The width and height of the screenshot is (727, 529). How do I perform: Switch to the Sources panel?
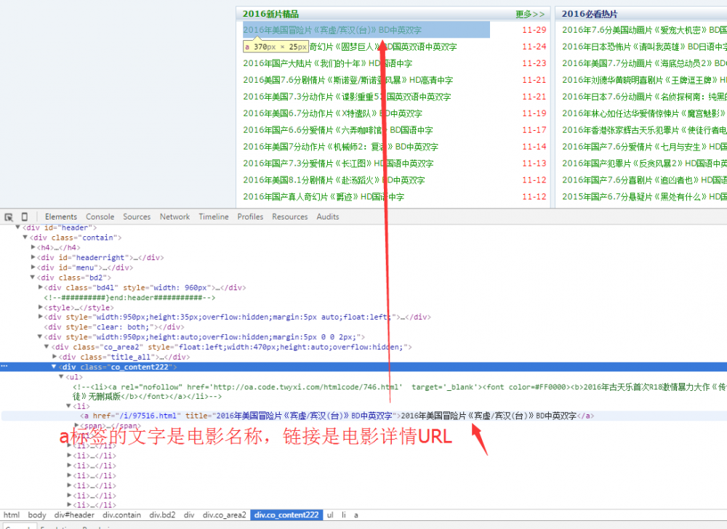pyautogui.click(x=136, y=216)
